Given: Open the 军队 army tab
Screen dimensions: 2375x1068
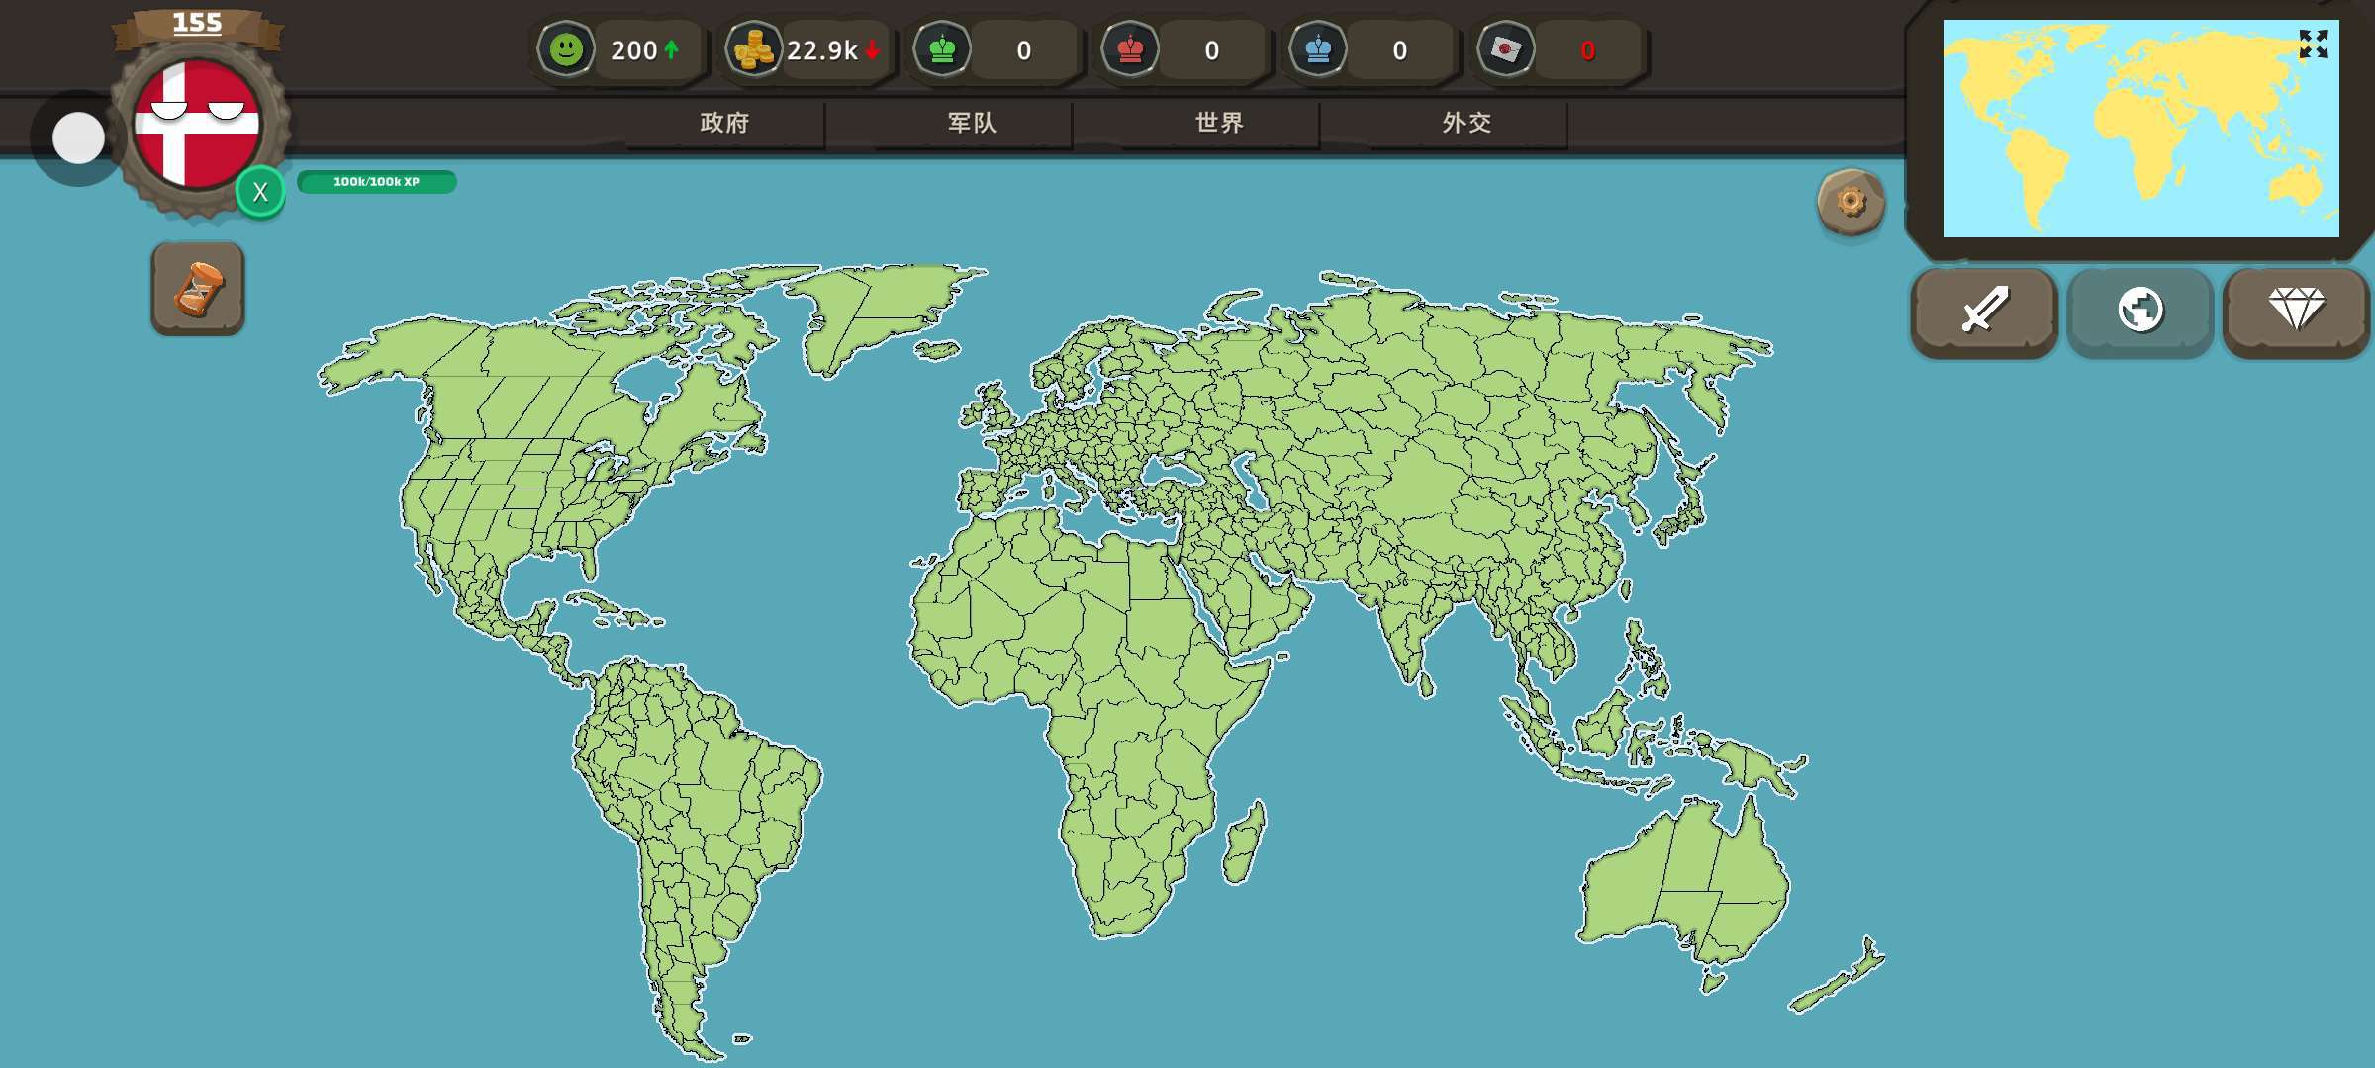Looking at the screenshot, I should pyautogui.click(x=972, y=123).
